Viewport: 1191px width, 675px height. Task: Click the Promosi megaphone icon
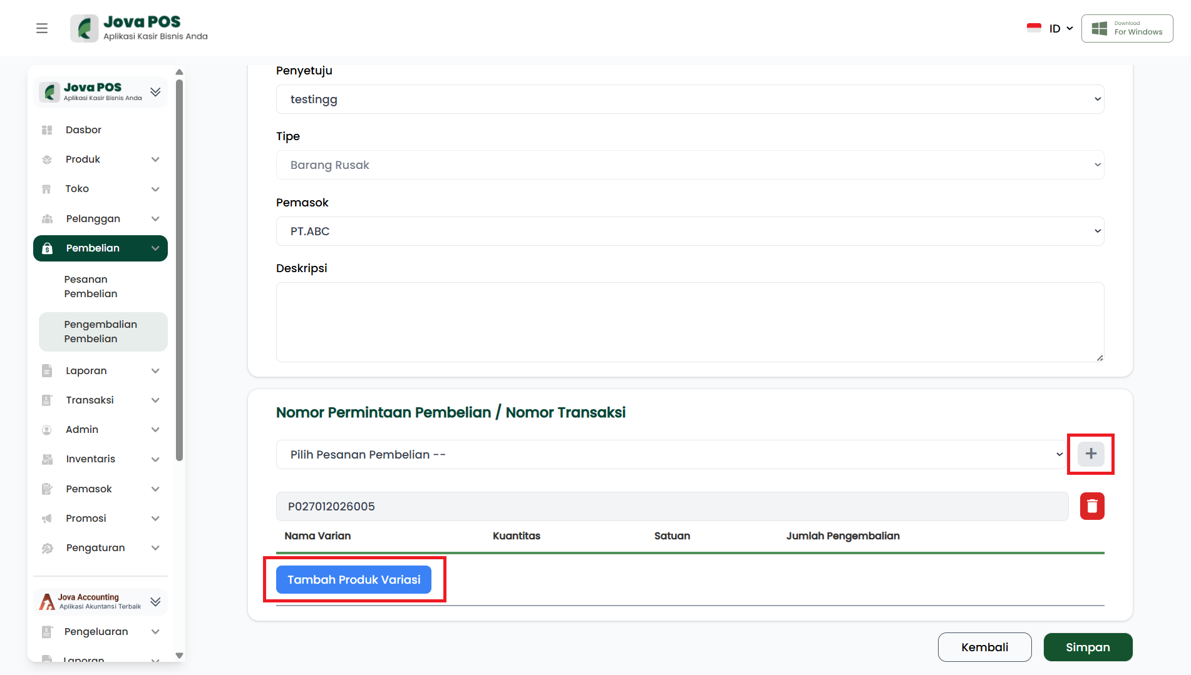(x=47, y=519)
